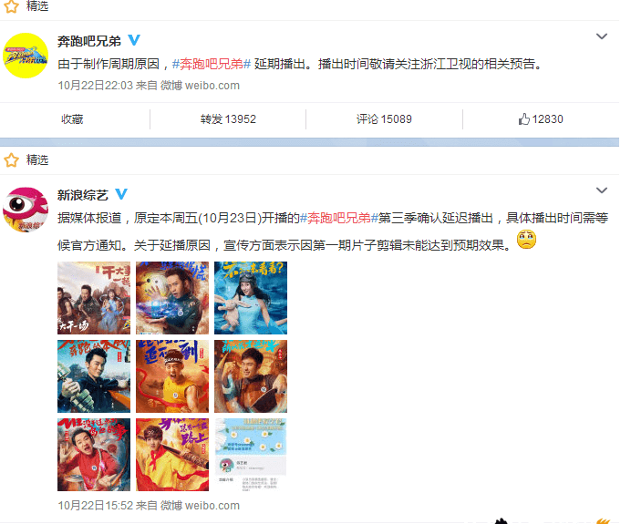Click timestamp 10月22日15:52 of second post
This screenshot has height=524, width=631.
click(x=96, y=505)
